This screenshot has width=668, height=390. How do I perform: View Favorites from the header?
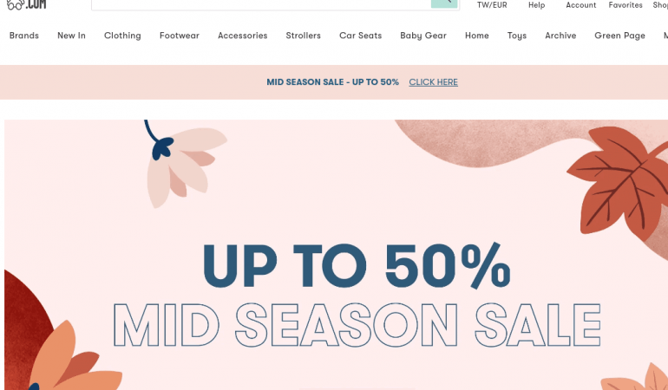click(x=625, y=5)
